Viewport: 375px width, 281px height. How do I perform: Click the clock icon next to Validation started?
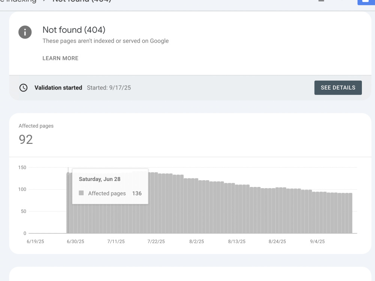pos(23,88)
